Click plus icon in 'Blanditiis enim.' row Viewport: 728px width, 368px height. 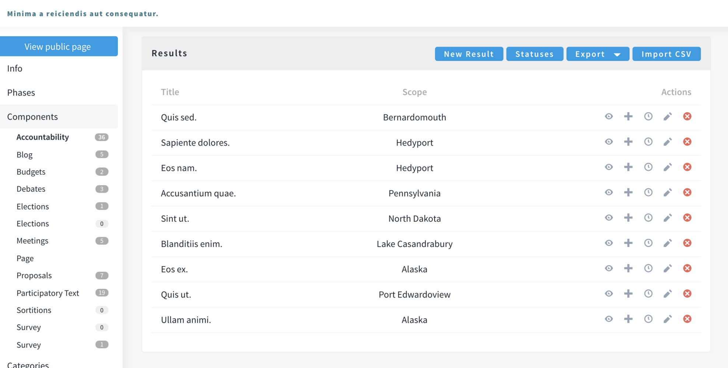tap(628, 243)
